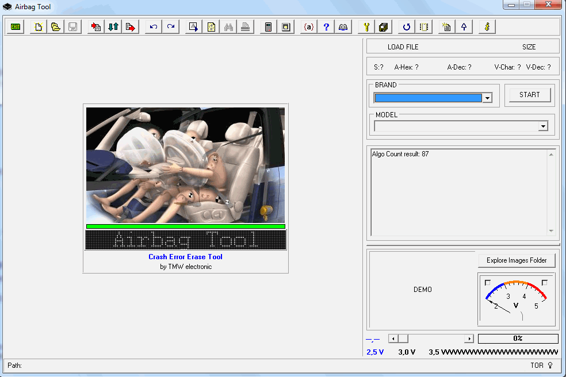Tick the left checkbox on voltmeter

(488, 282)
